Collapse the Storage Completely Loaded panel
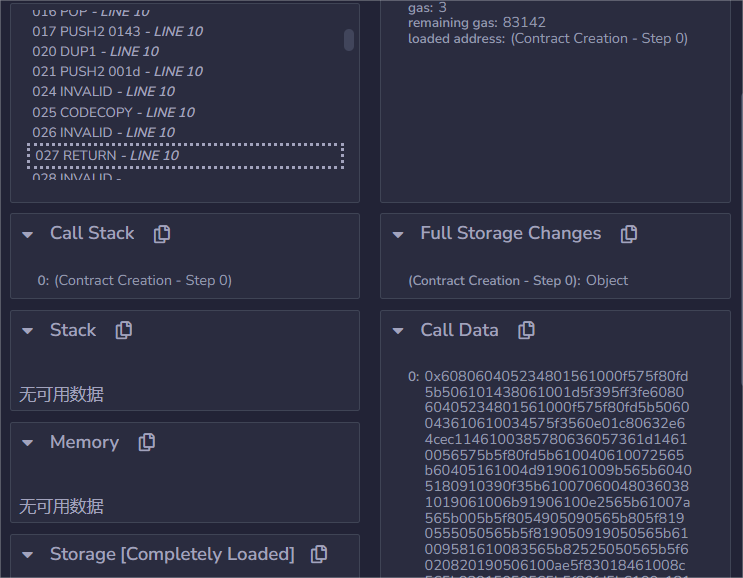The image size is (743, 578). (28, 555)
